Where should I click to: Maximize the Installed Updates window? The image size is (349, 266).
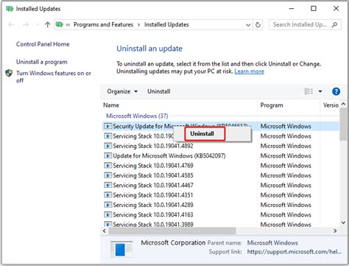pos(314,9)
